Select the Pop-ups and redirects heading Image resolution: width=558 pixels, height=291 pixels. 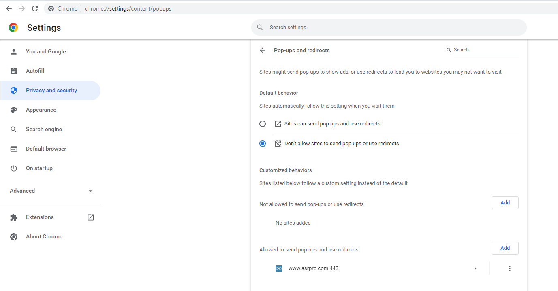(301, 50)
